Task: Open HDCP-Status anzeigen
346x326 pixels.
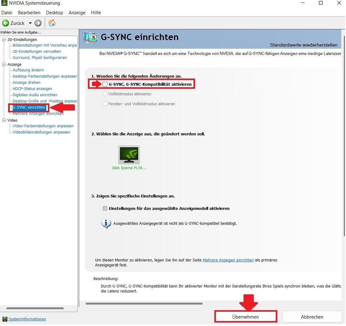Action: pyautogui.click(x=32, y=89)
